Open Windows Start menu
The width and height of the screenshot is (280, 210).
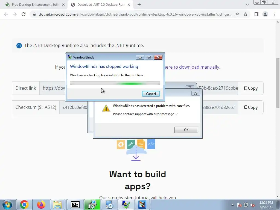point(7,205)
